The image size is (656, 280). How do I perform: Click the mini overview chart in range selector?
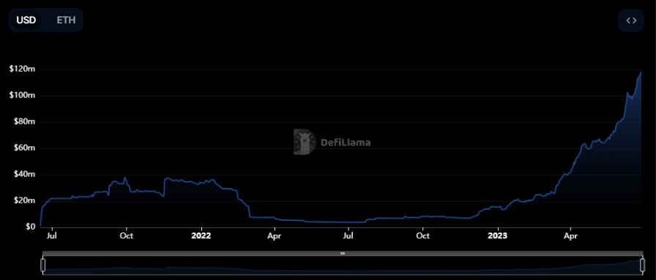[x=343, y=265]
